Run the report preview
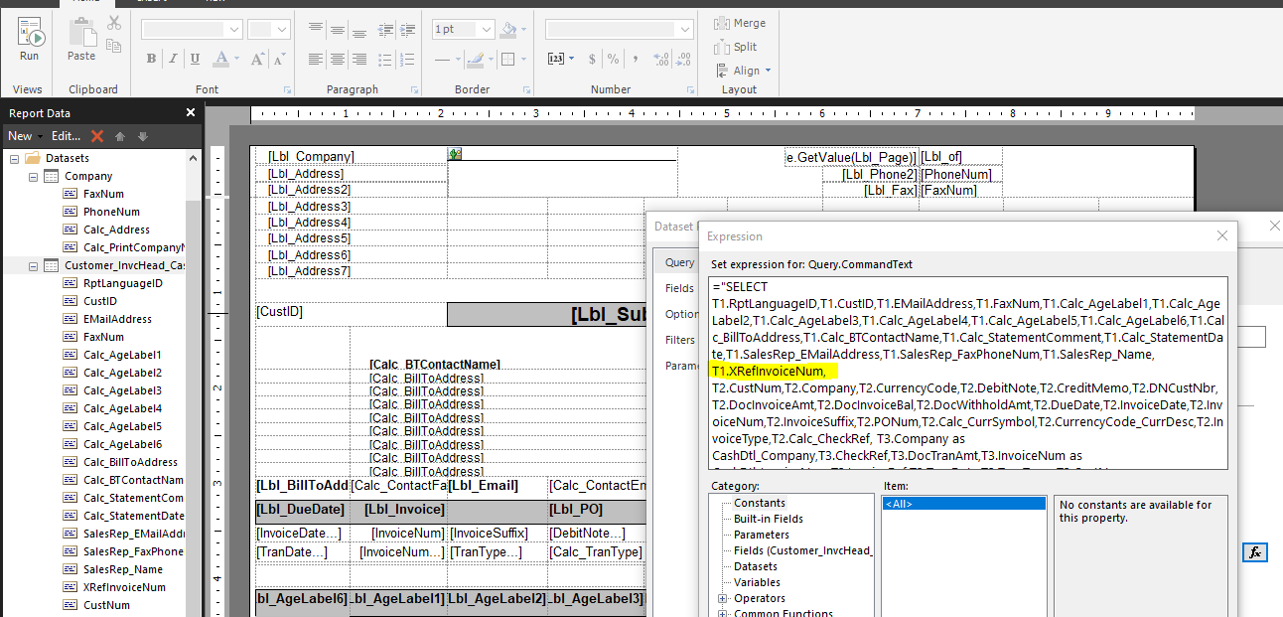 click(29, 41)
